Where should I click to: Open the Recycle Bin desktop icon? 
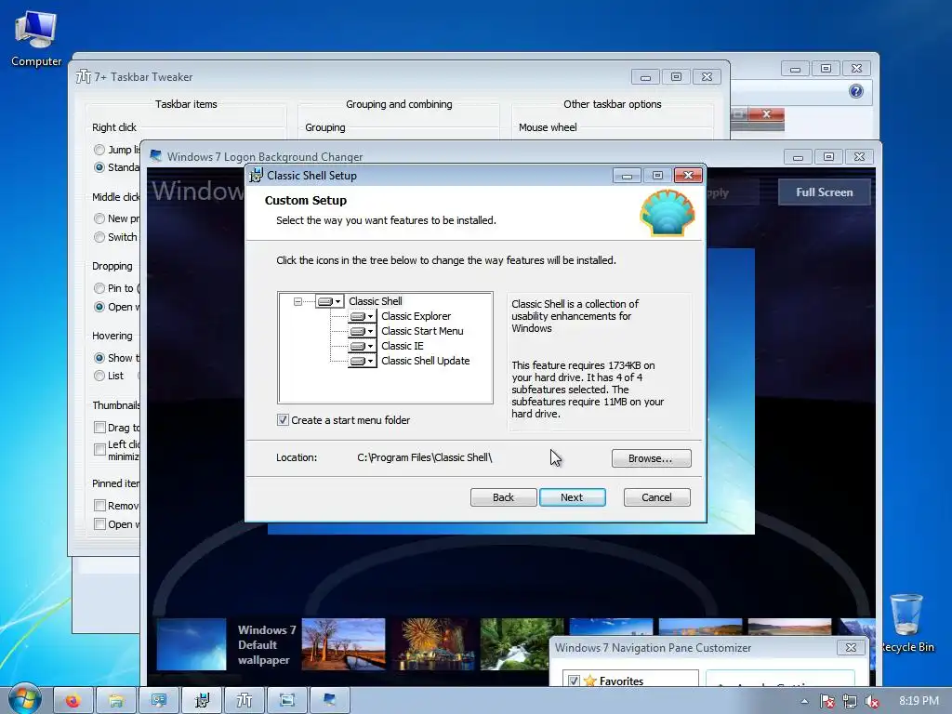[x=906, y=624]
